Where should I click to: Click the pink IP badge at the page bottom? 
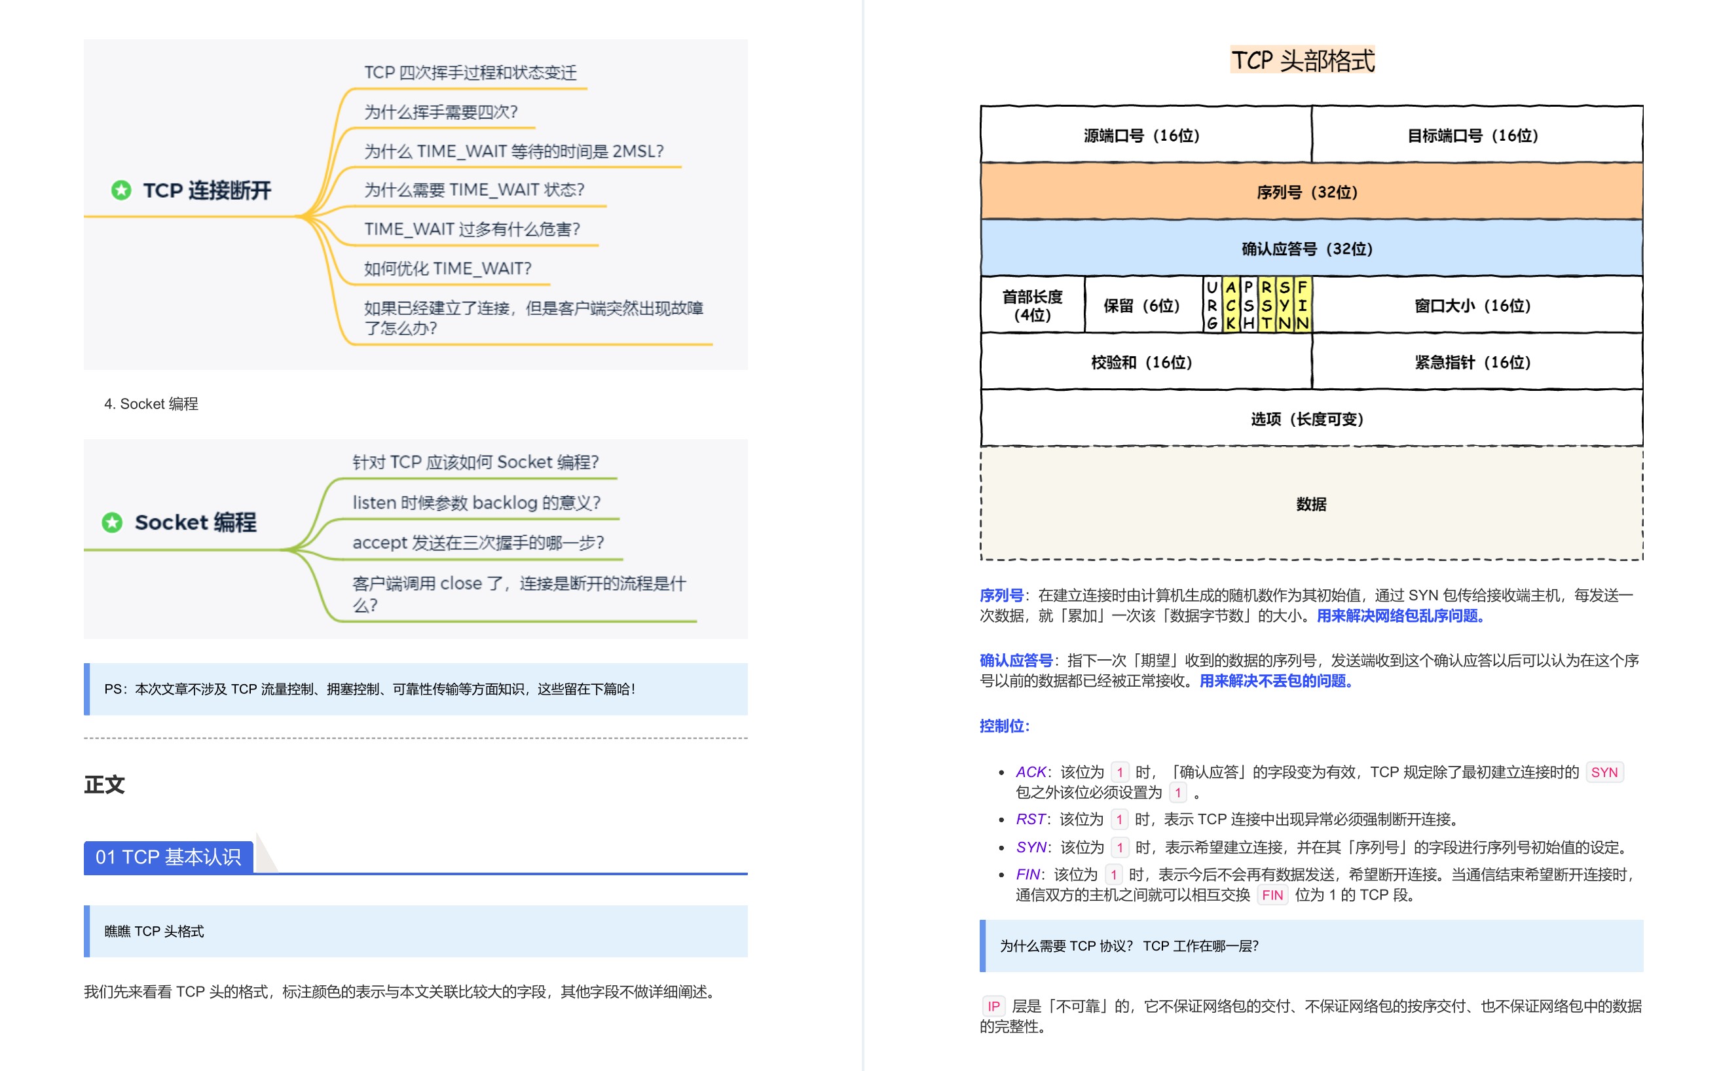995,1006
